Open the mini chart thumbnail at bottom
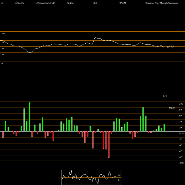This screenshot has height=185, width=185. click(91, 177)
